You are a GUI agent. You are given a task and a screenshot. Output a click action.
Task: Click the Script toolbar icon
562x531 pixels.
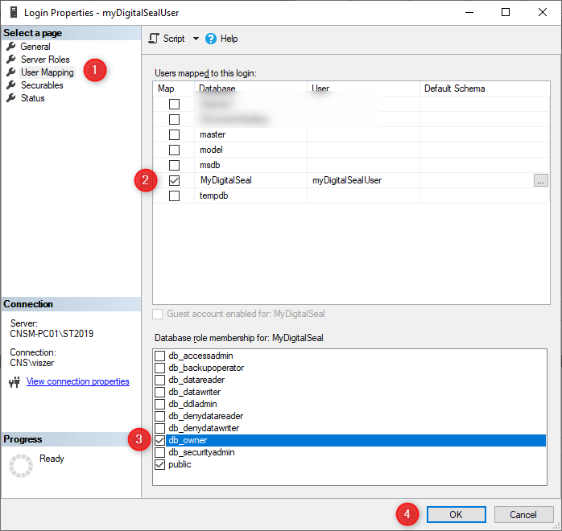tap(154, 39)
